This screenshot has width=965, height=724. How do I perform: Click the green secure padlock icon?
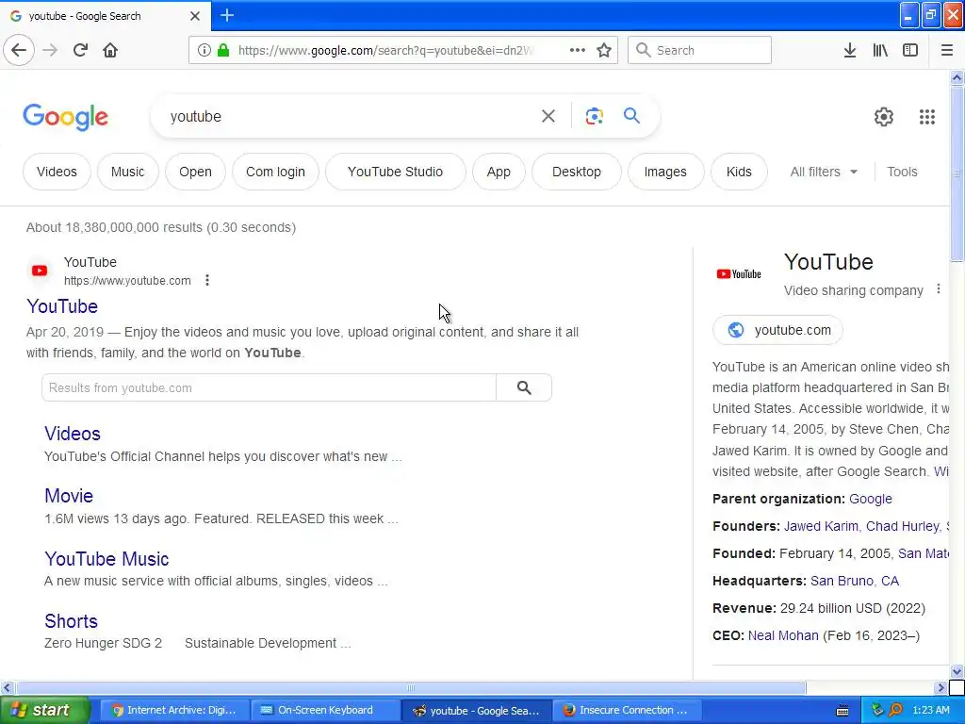click(x=223, y=50)
